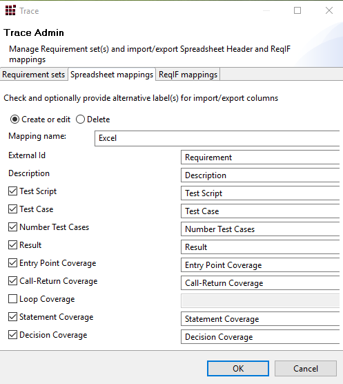The height and width of the screenshot is (384, 343).
Task: Open the ReqIF mappings tab
Action: pos(188,74)
